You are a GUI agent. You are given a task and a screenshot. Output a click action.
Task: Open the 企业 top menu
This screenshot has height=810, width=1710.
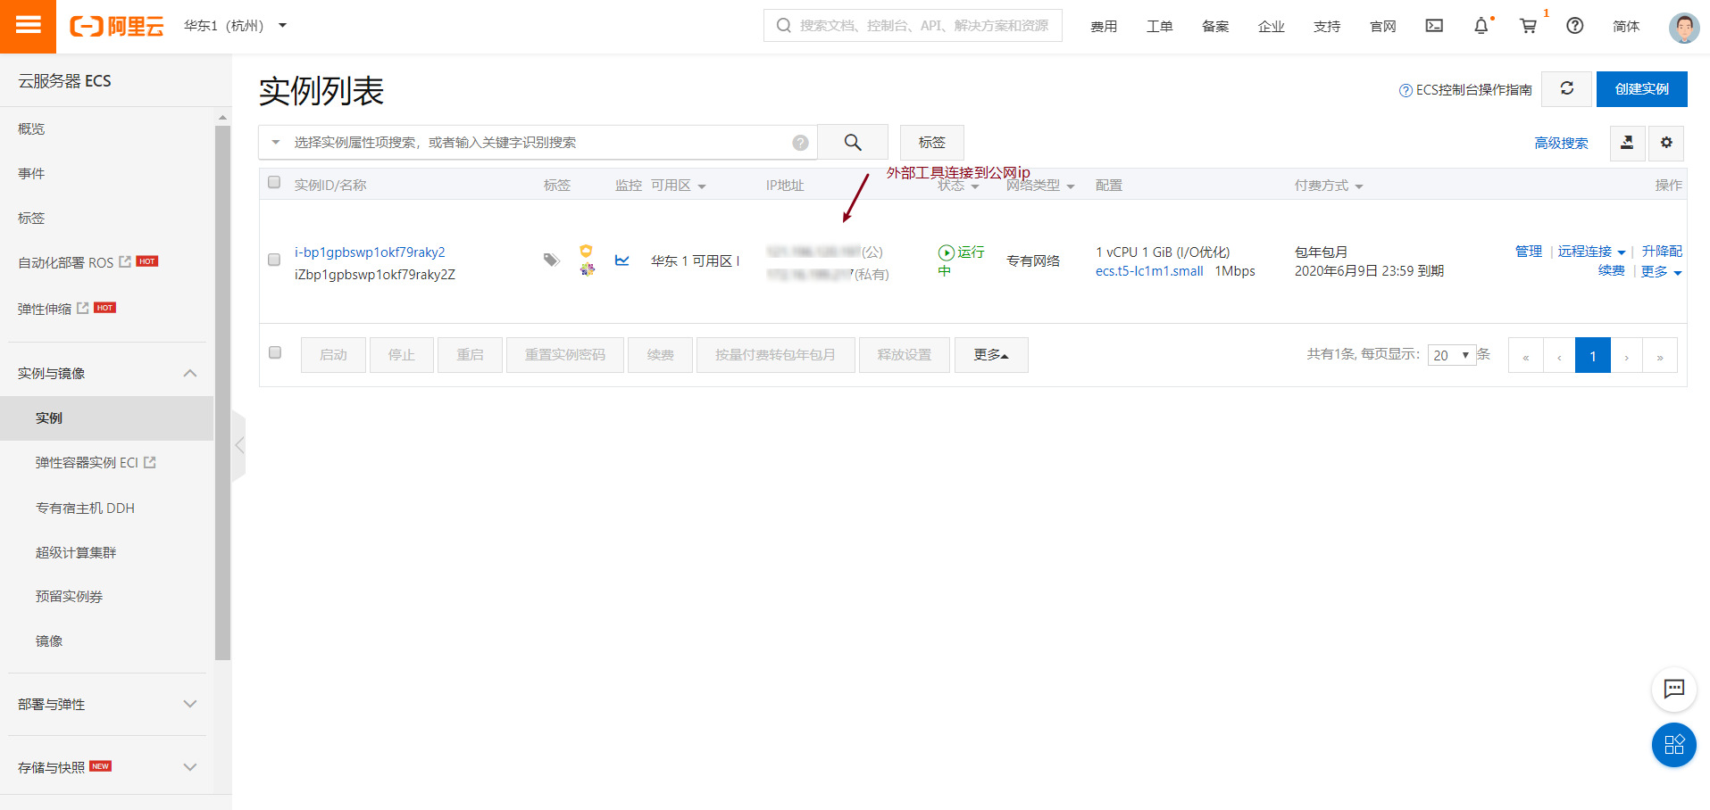point(1272,26)
